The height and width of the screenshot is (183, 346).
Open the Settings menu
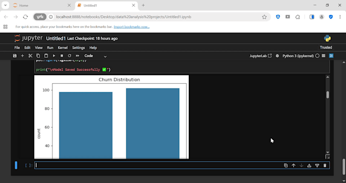(x=78, y=48)
